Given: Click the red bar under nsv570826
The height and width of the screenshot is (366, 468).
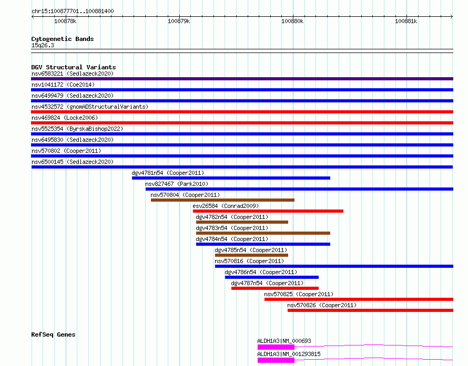Looking at the screenshot, I should click(370, 310).
